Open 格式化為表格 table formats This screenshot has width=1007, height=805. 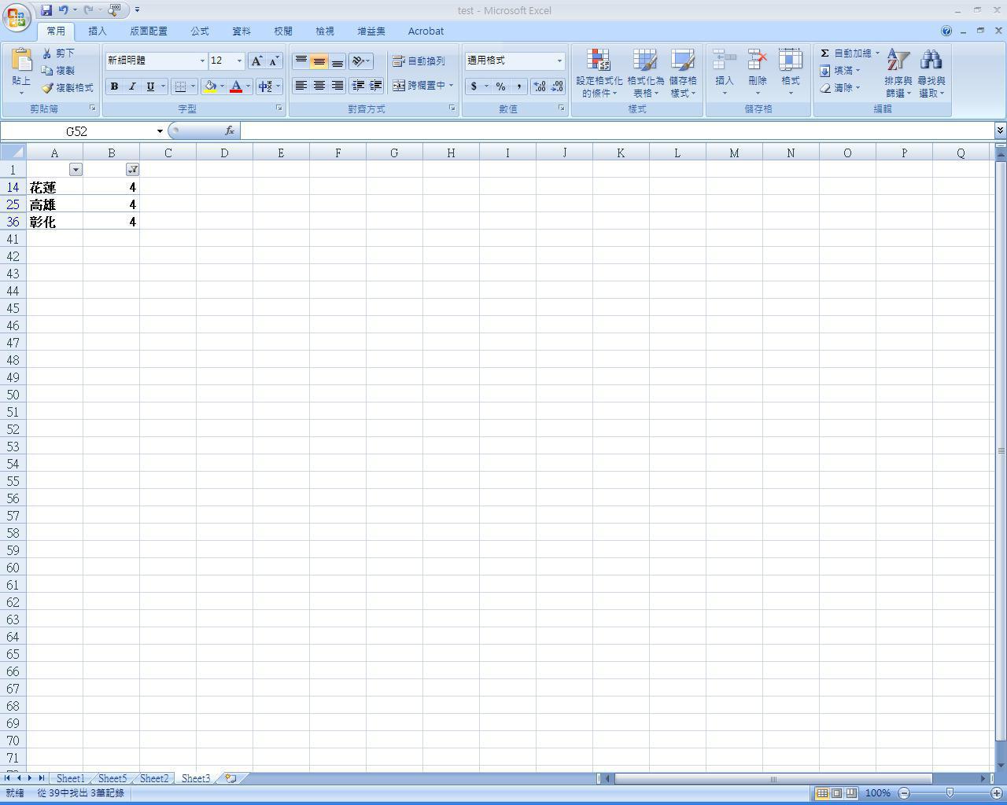645,73
